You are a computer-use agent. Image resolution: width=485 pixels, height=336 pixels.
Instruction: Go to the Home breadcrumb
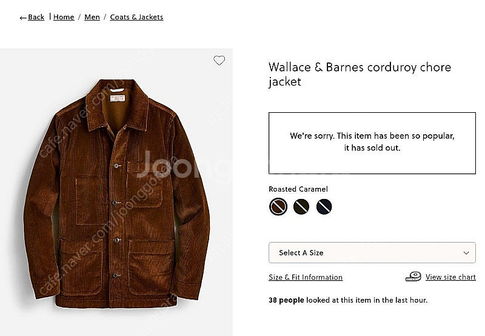[x=64, y=17]
